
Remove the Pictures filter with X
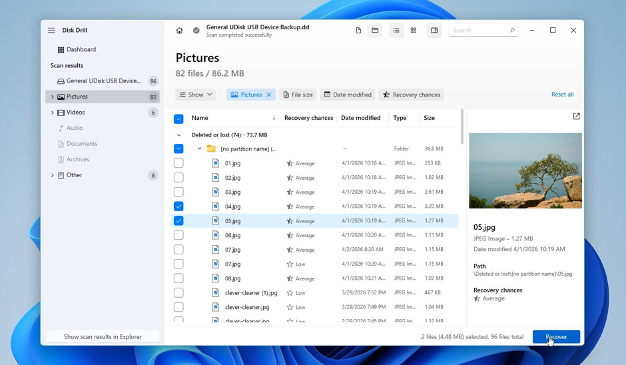tap(268, 95)
